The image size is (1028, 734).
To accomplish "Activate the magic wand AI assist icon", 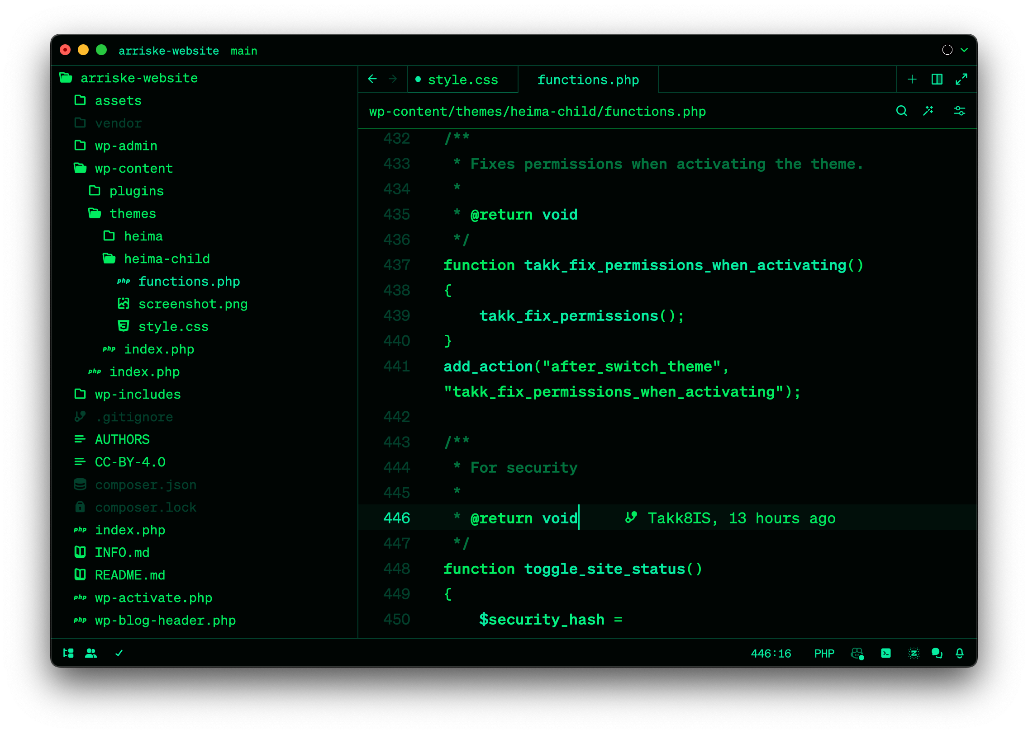I will point(928,111).
